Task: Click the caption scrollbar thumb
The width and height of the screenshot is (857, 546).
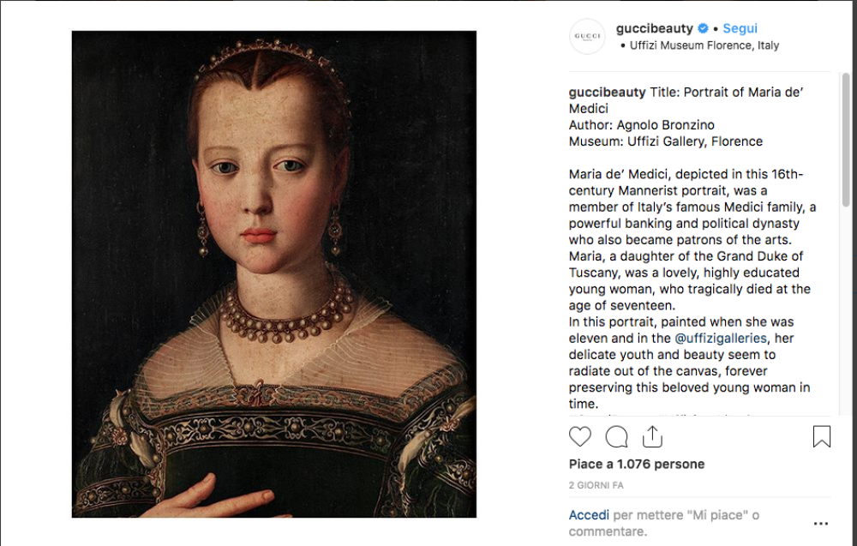Action: (x=846, y=137)
